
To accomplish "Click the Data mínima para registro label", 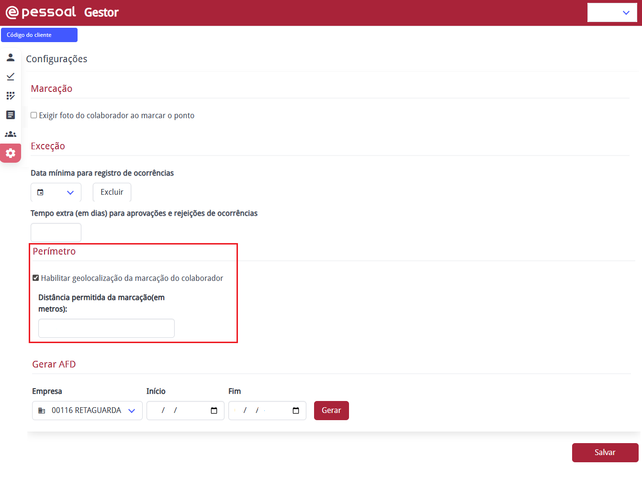I will [x=102, y=173].
